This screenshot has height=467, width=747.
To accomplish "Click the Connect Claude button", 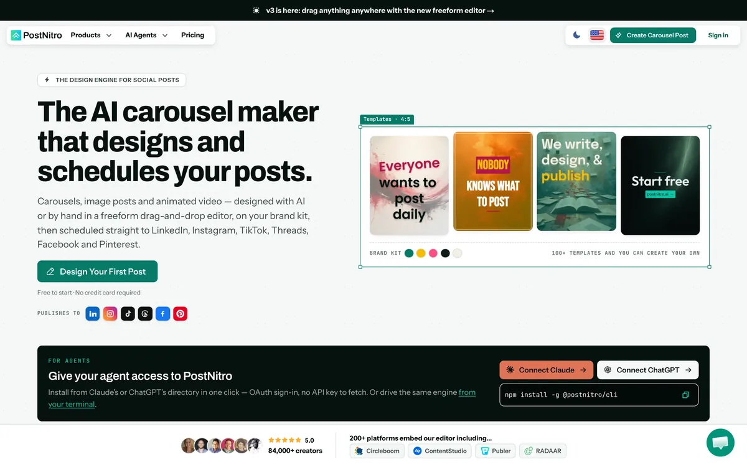I will point(547,370).
